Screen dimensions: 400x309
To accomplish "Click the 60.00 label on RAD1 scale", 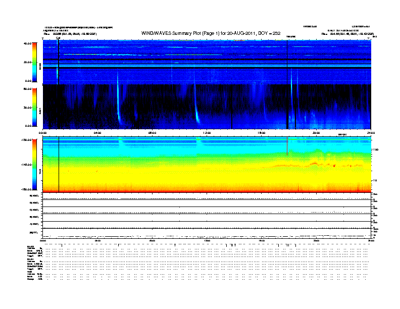I will pyautogui.click(x=27, y=89).
